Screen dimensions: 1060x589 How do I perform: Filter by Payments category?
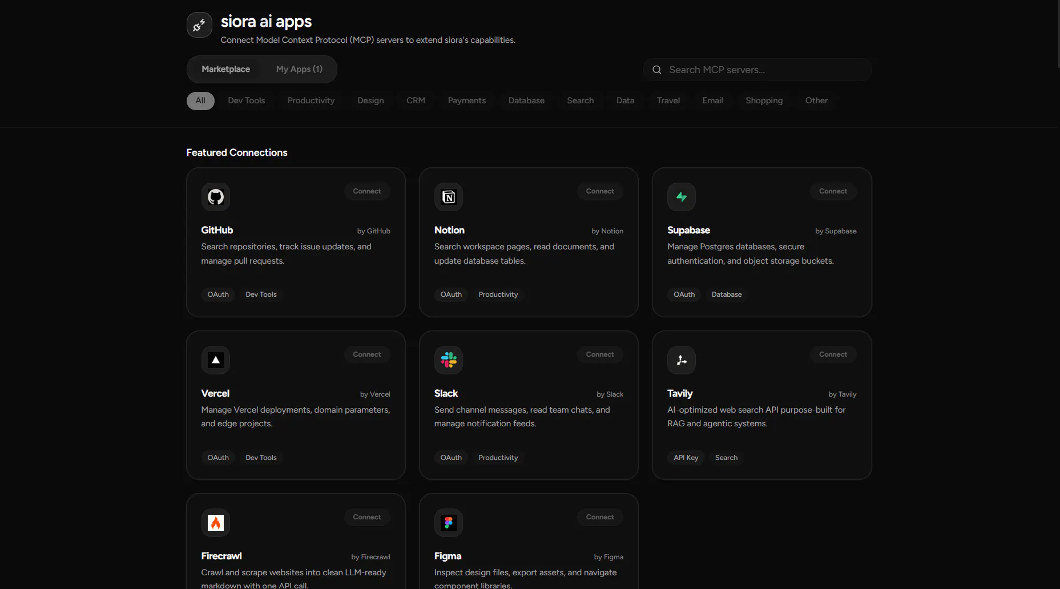click(467, 100)
